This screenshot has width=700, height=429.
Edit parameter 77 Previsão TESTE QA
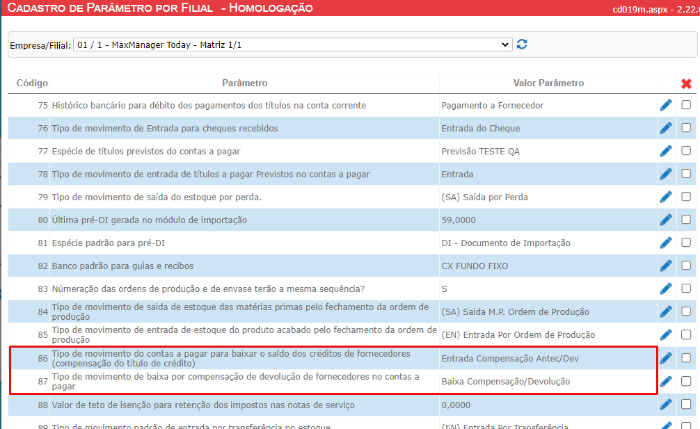(666, 151)
